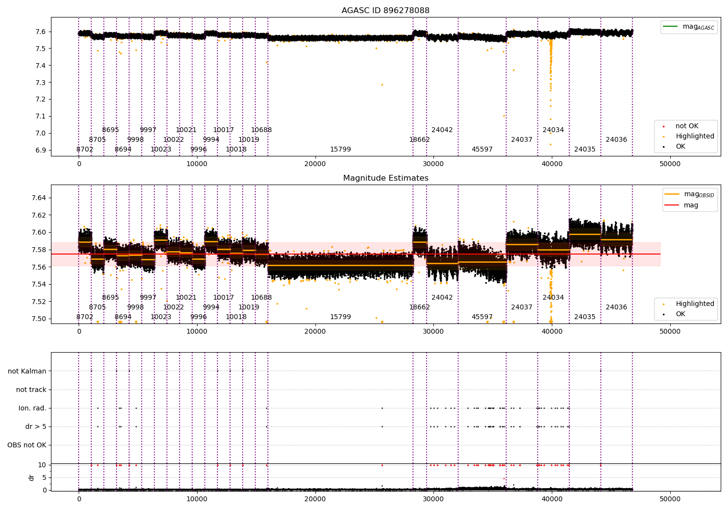Click obsid label 8702 in the top plot

(85, 150)
